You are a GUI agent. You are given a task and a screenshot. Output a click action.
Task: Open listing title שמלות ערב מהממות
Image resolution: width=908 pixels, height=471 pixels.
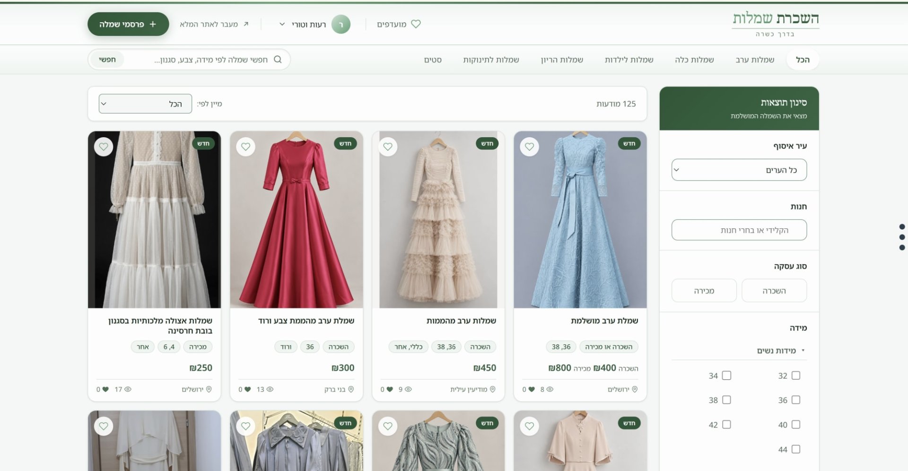[461, 321]
